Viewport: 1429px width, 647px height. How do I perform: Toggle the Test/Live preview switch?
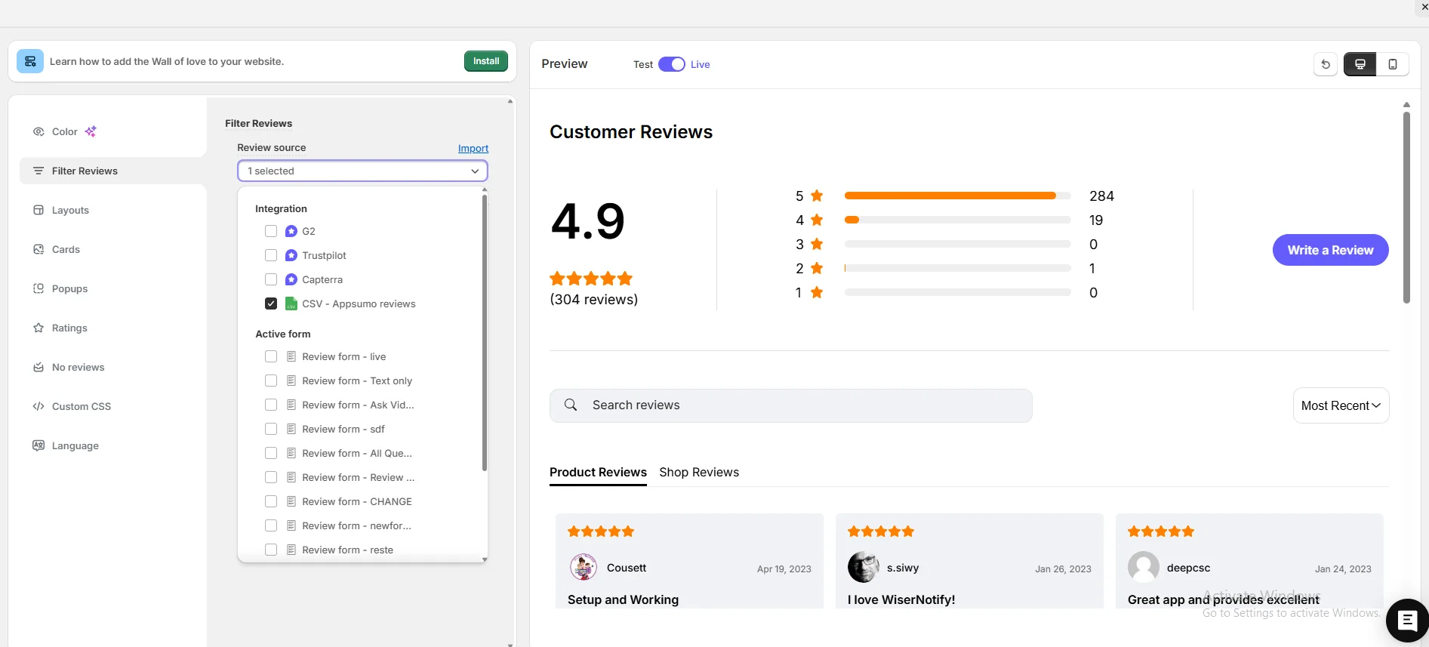[x=672, y=64]
